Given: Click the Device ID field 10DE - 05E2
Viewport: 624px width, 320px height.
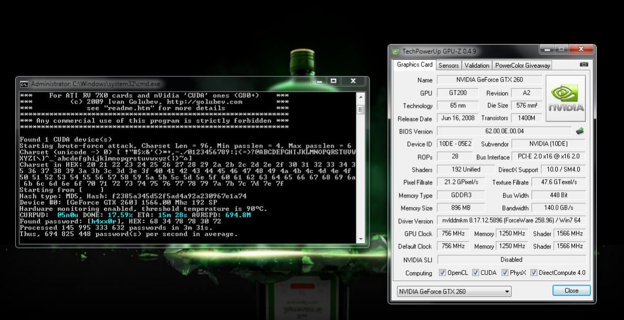Looking at the screenshot, I should [x=455, y=143].
